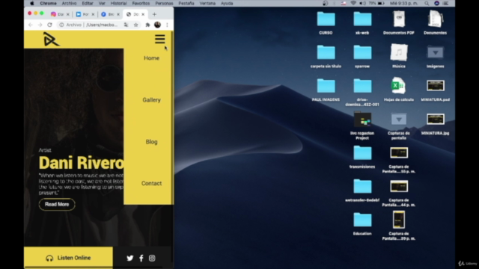Select Captura de Pantalla 39 p. m. thumbnail
The image size is (479, 269).
coord(399,220)
